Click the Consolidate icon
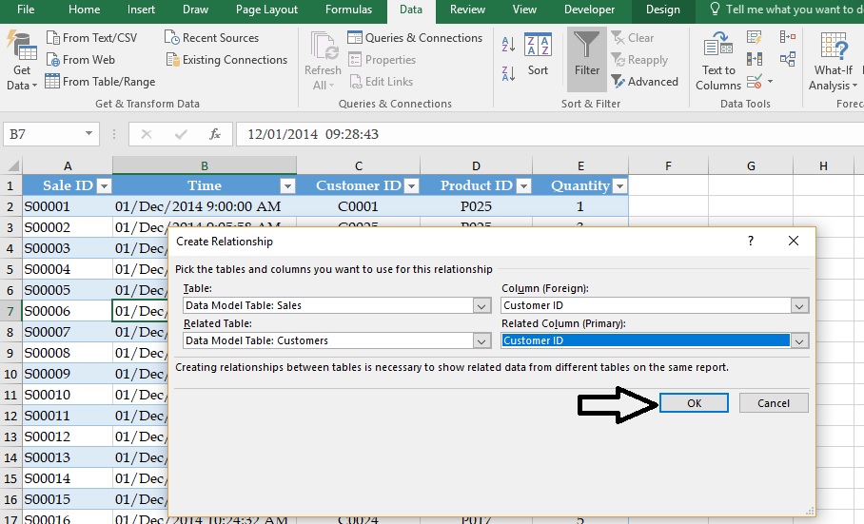 click(x=788, y=37)
